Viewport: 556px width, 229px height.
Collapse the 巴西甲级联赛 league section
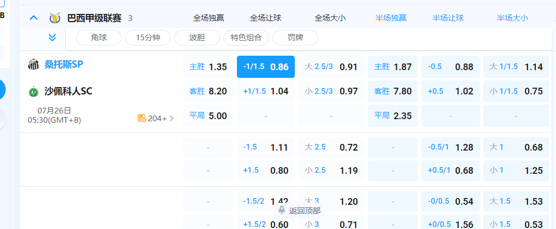pos(34,18)
